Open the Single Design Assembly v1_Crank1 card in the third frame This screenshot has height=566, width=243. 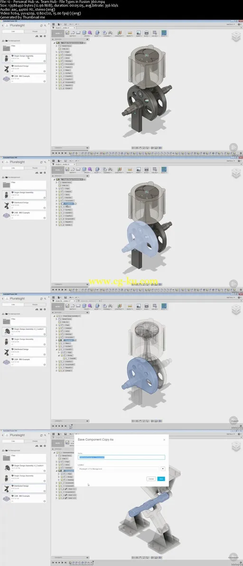pyautogui.click(x=24, y=331)
